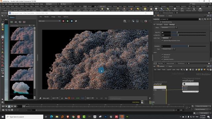Toggle the Receive GI checkbox

coord(162,57)
